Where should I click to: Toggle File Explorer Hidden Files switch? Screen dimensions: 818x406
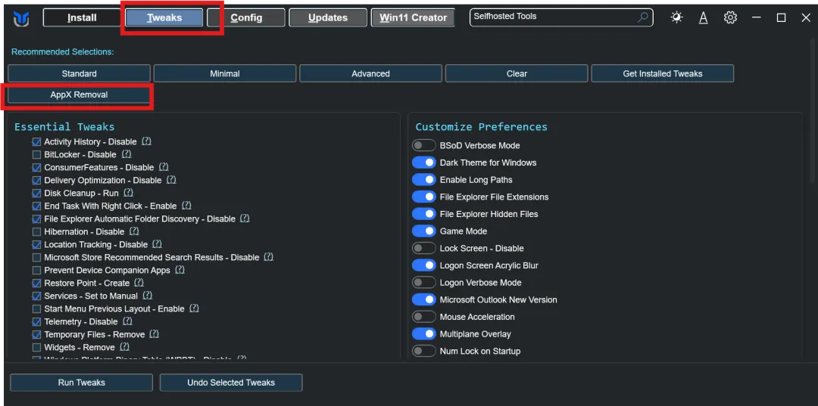[x=423, y=214]
